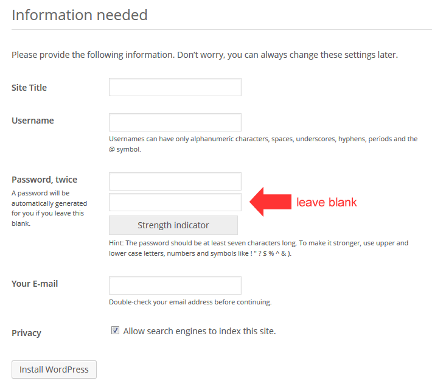432x389 pixels.
Task: Click the Strength indicator bar
Action: 173,225
